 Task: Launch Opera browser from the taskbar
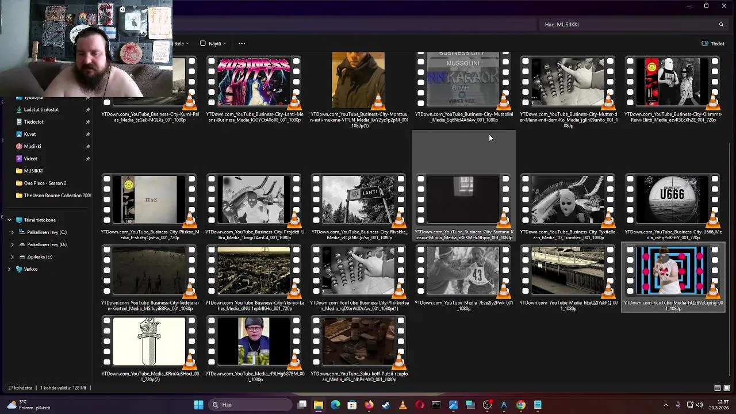419,405
